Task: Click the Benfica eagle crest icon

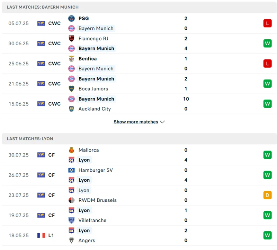Action: [71, 59]
